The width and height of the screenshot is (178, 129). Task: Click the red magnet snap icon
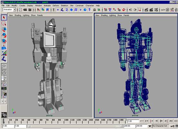(124, 10)
